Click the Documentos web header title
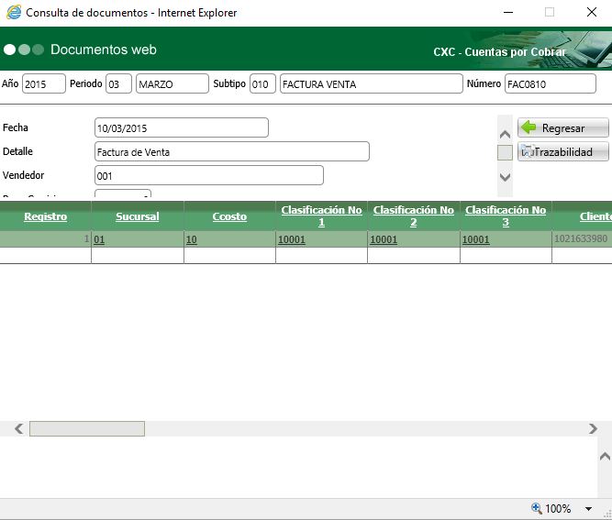Screen dimensions: 612x520 [x=104, y=50]
